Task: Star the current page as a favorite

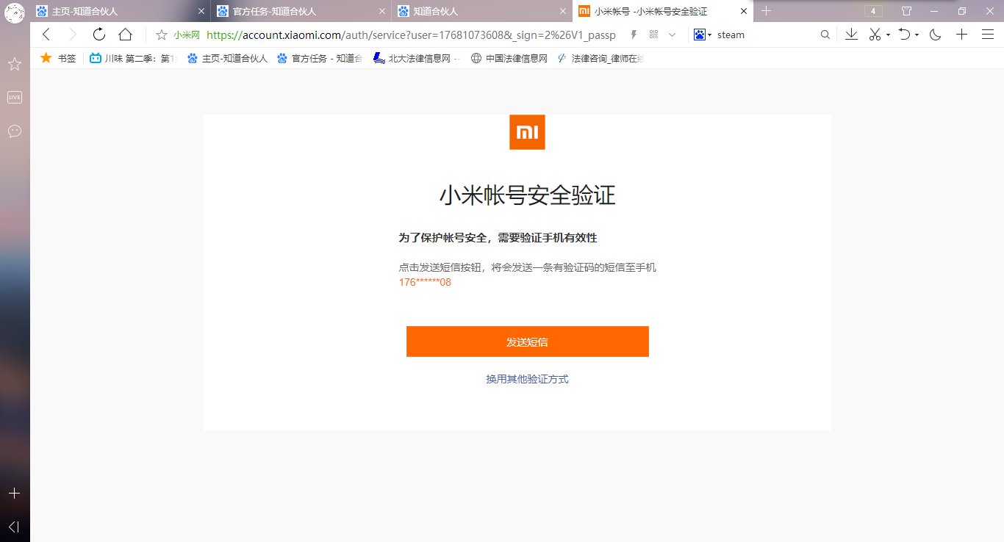Action: (x=161, y=34)
